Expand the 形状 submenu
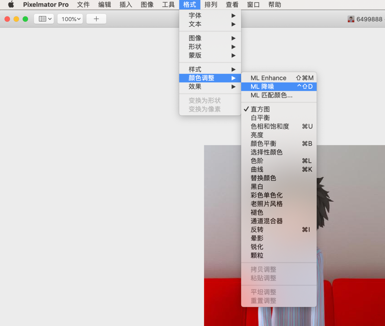Screen dimensions: 385x326 210,47
